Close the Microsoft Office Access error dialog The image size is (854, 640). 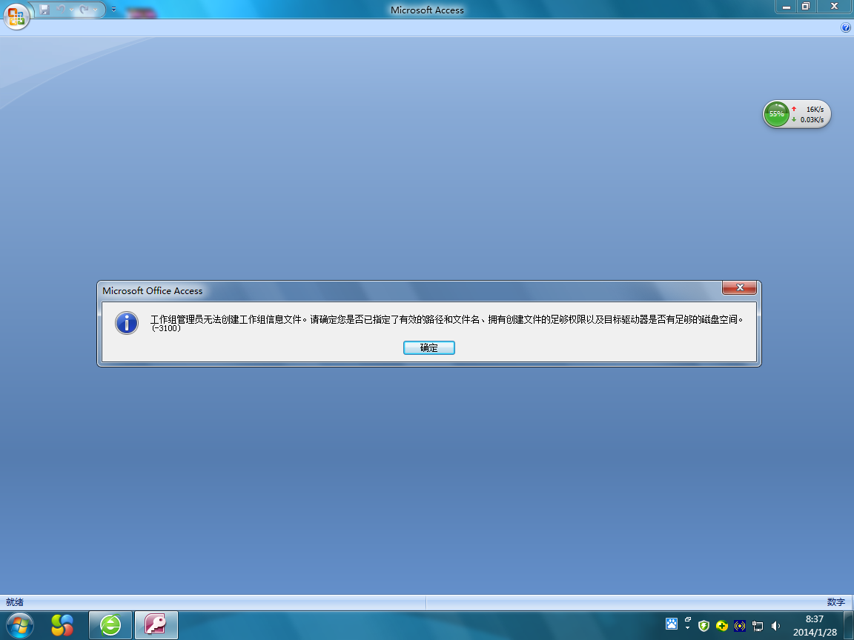[x=739, y=287]
